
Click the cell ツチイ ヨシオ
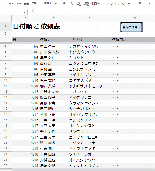click(90, 154)
